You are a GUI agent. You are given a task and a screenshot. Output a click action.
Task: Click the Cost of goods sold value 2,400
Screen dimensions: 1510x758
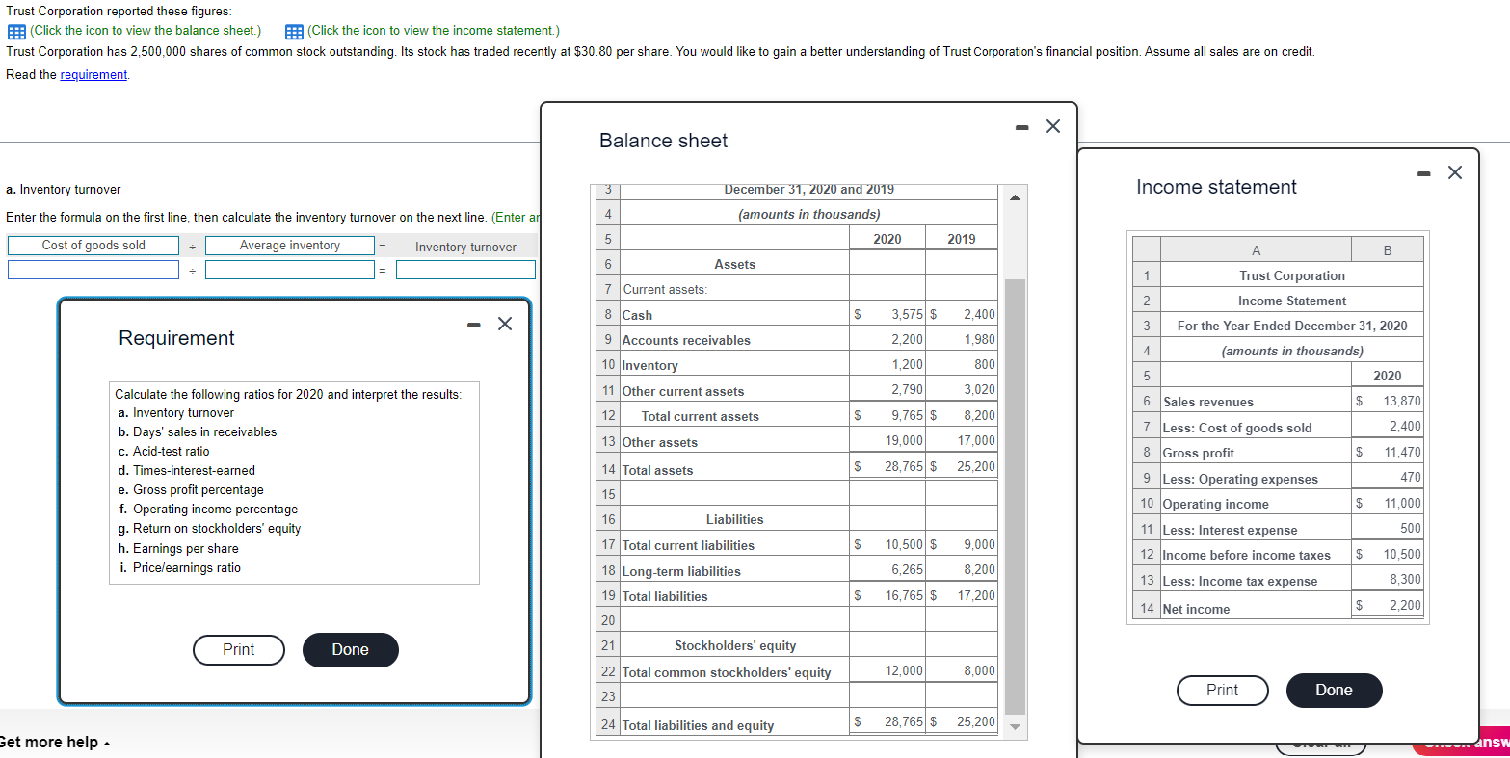[x=1405, y=427]
